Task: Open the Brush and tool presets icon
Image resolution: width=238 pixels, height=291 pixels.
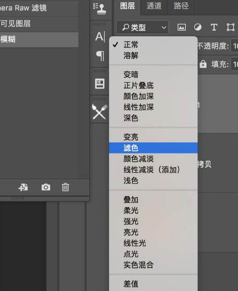Action: 100,112
